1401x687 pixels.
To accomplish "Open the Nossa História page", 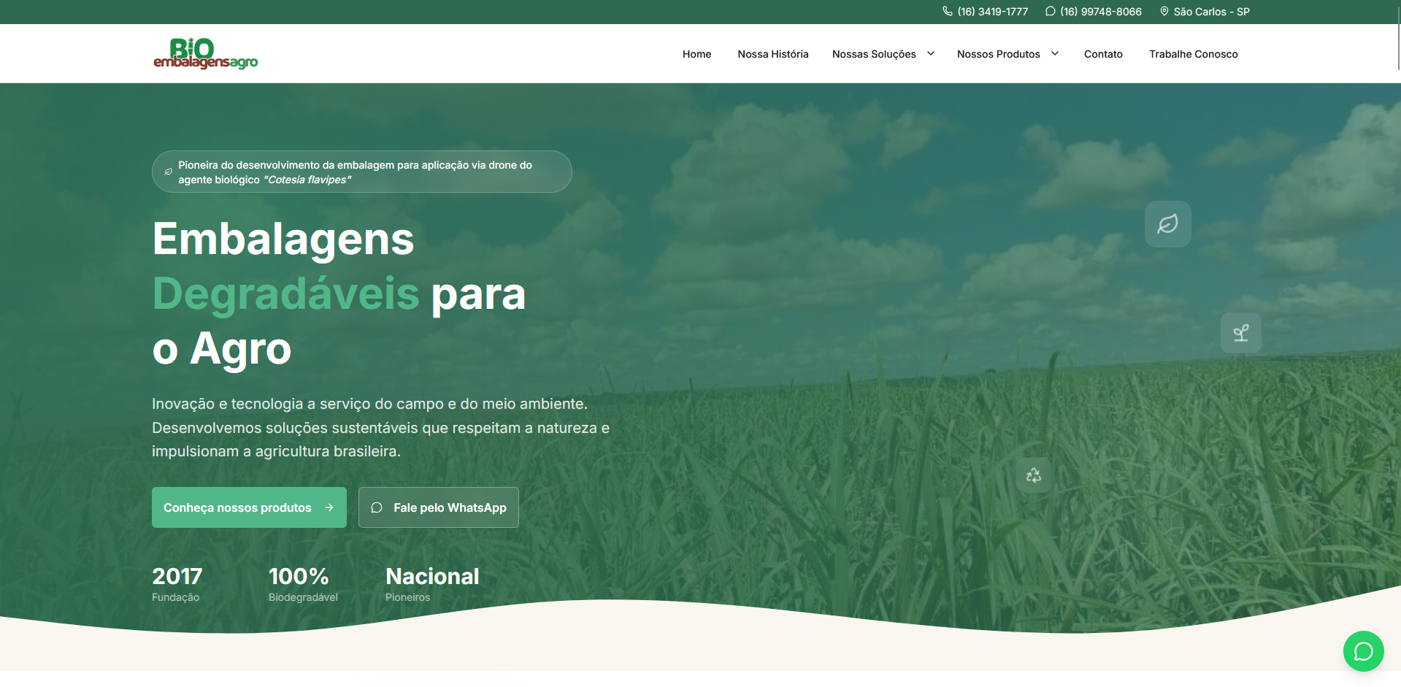I will coord(772,54).
